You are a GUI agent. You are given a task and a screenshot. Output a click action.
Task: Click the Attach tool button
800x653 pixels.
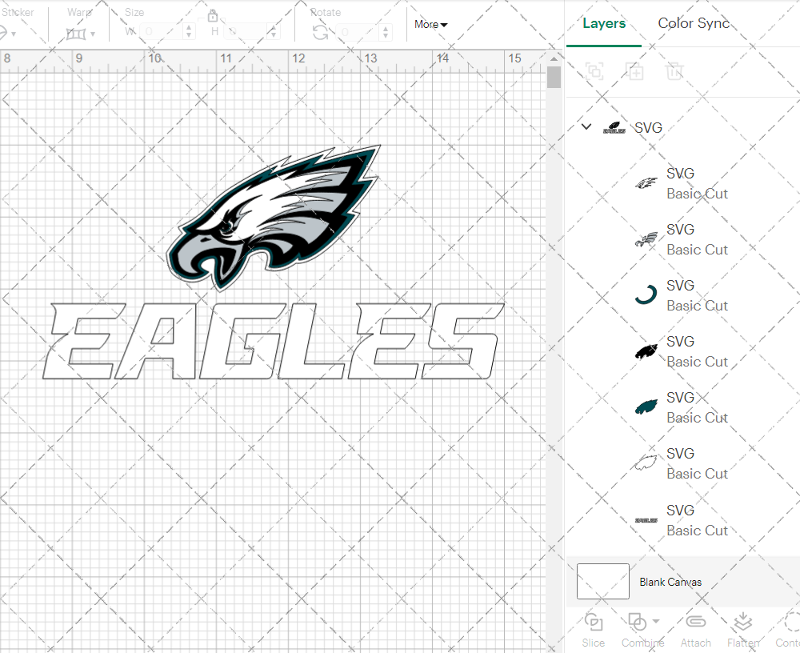coord(695,630)
